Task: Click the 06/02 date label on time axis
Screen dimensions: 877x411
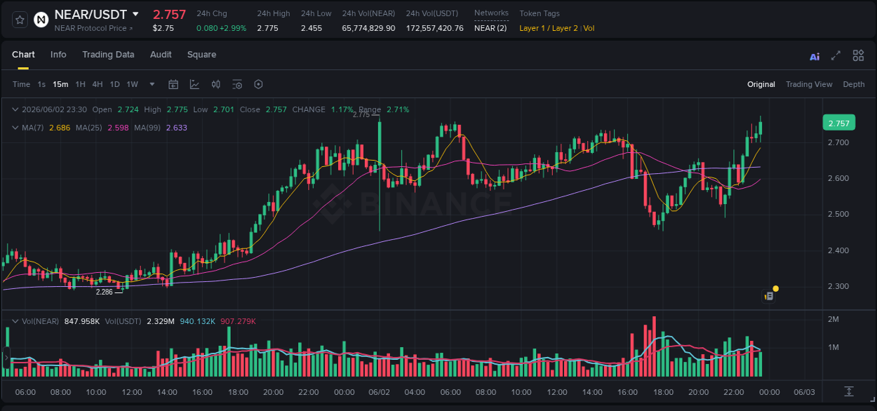Action: [x=379, y=392]
